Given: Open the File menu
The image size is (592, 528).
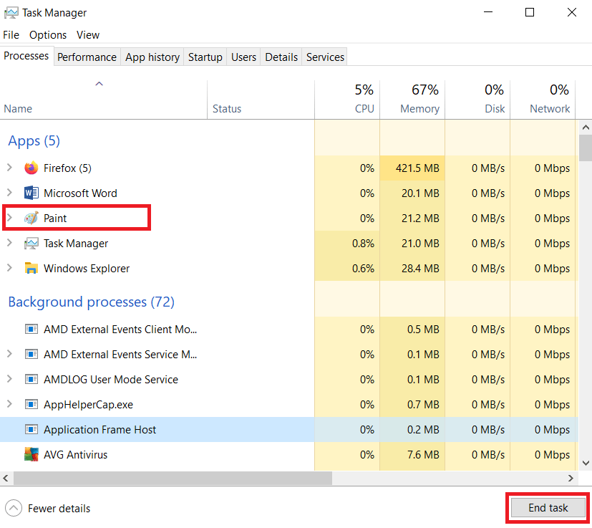Looking at the screenshot, I should 11,35.
